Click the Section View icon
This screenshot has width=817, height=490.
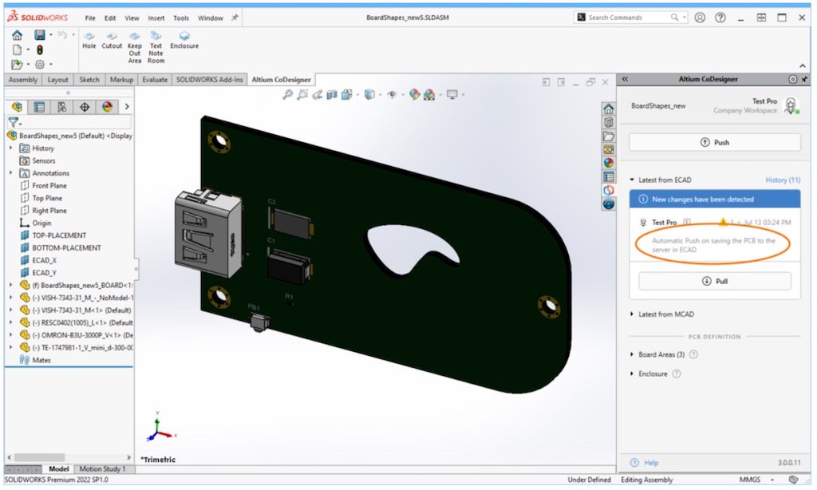pyautogui.click(x=332, y=95)
